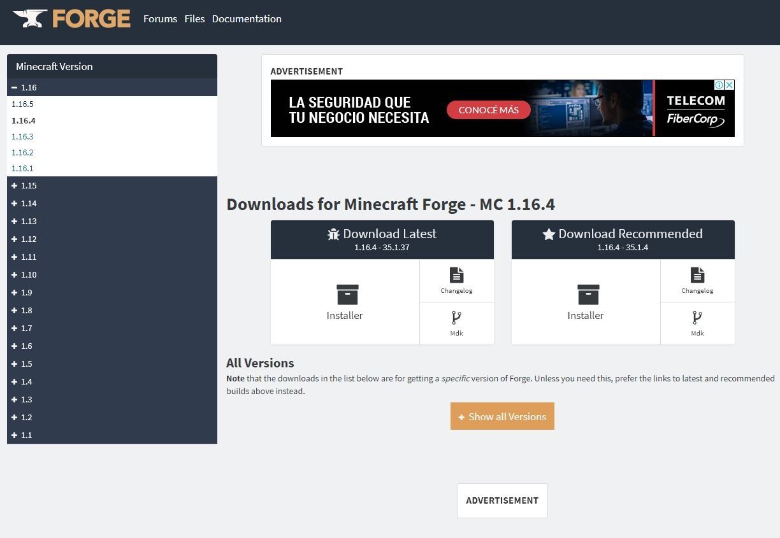Screen dimensions: 780x538
Task: Expand the 1.1 version group
Action: coord(15,435)
